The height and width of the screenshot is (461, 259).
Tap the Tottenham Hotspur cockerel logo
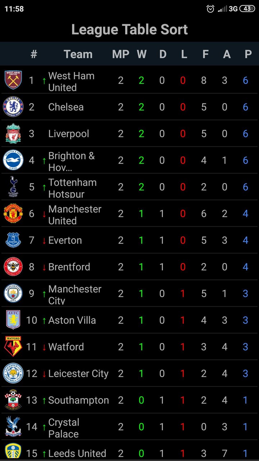coord(13,187)
